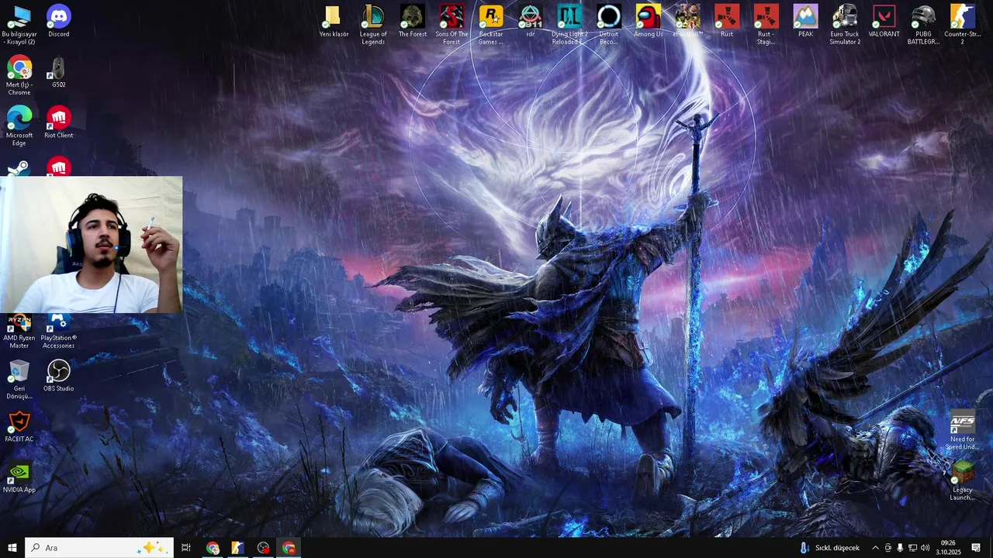Viewport: 993px width, 558px height.
Task: Launch PEAK game shortcut
Action: [x=805, y=21]
